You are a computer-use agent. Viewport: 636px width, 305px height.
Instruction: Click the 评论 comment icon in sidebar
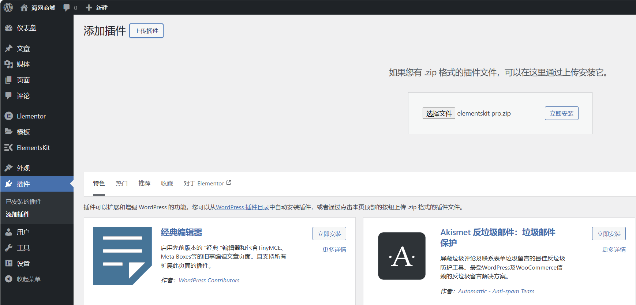coord(9,95)
